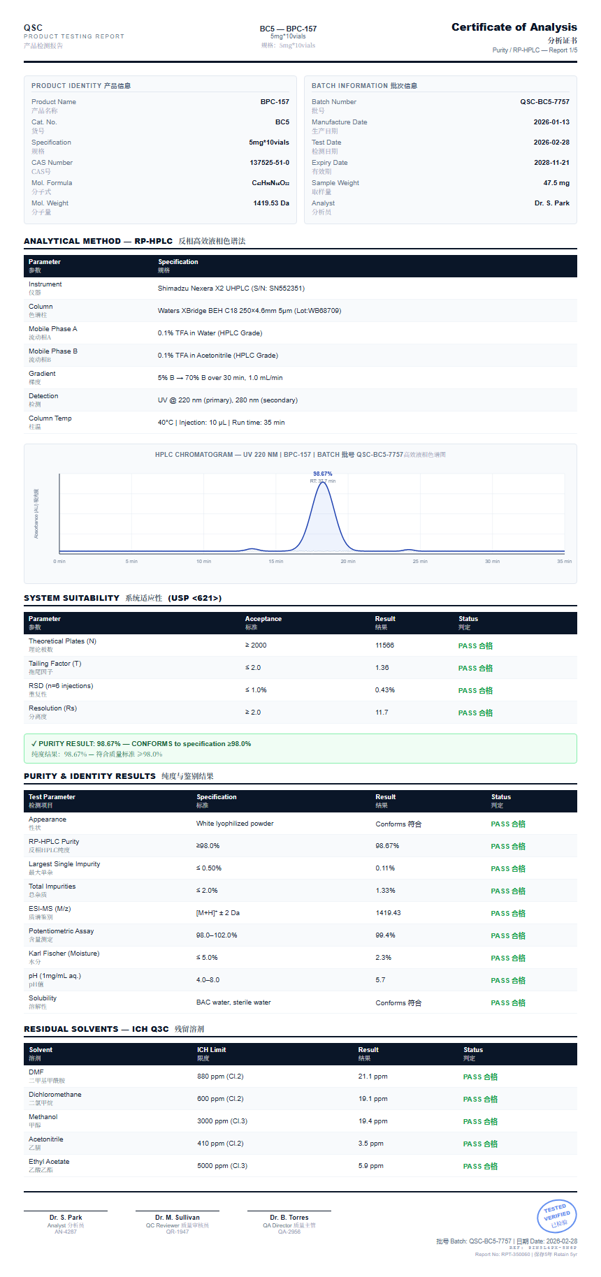This screenshot has height=1277, width=601.
Task: Click the chromatogram main peak
Action: tap(323, 517)
